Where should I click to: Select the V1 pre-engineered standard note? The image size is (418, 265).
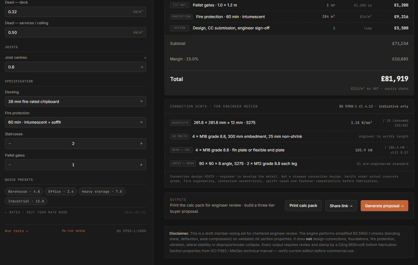click(x=382, y=164)
